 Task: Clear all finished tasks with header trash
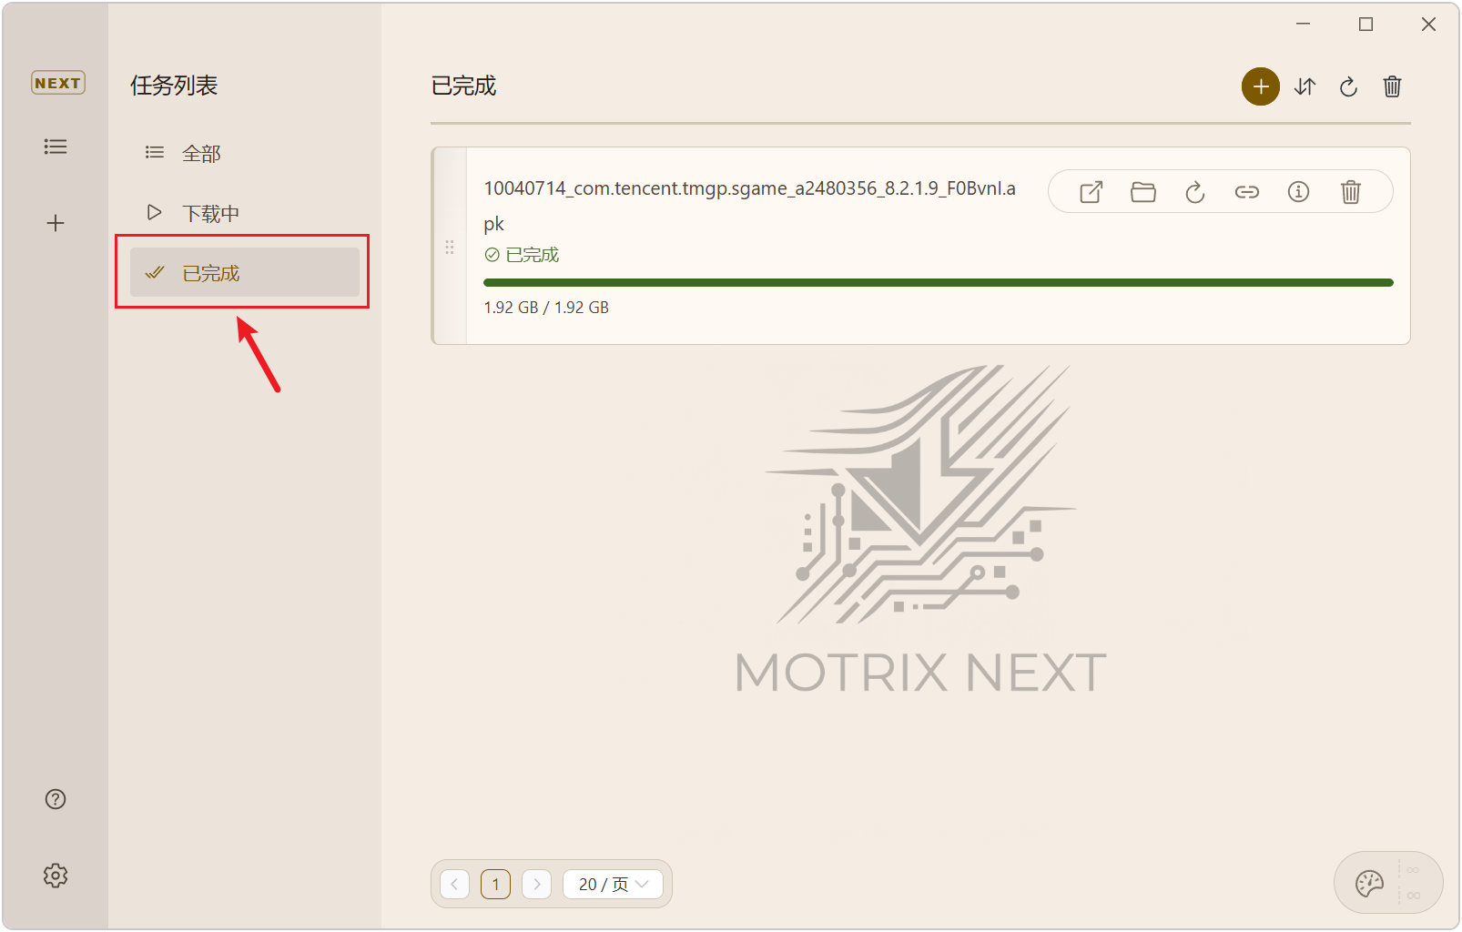(1392, 86)
